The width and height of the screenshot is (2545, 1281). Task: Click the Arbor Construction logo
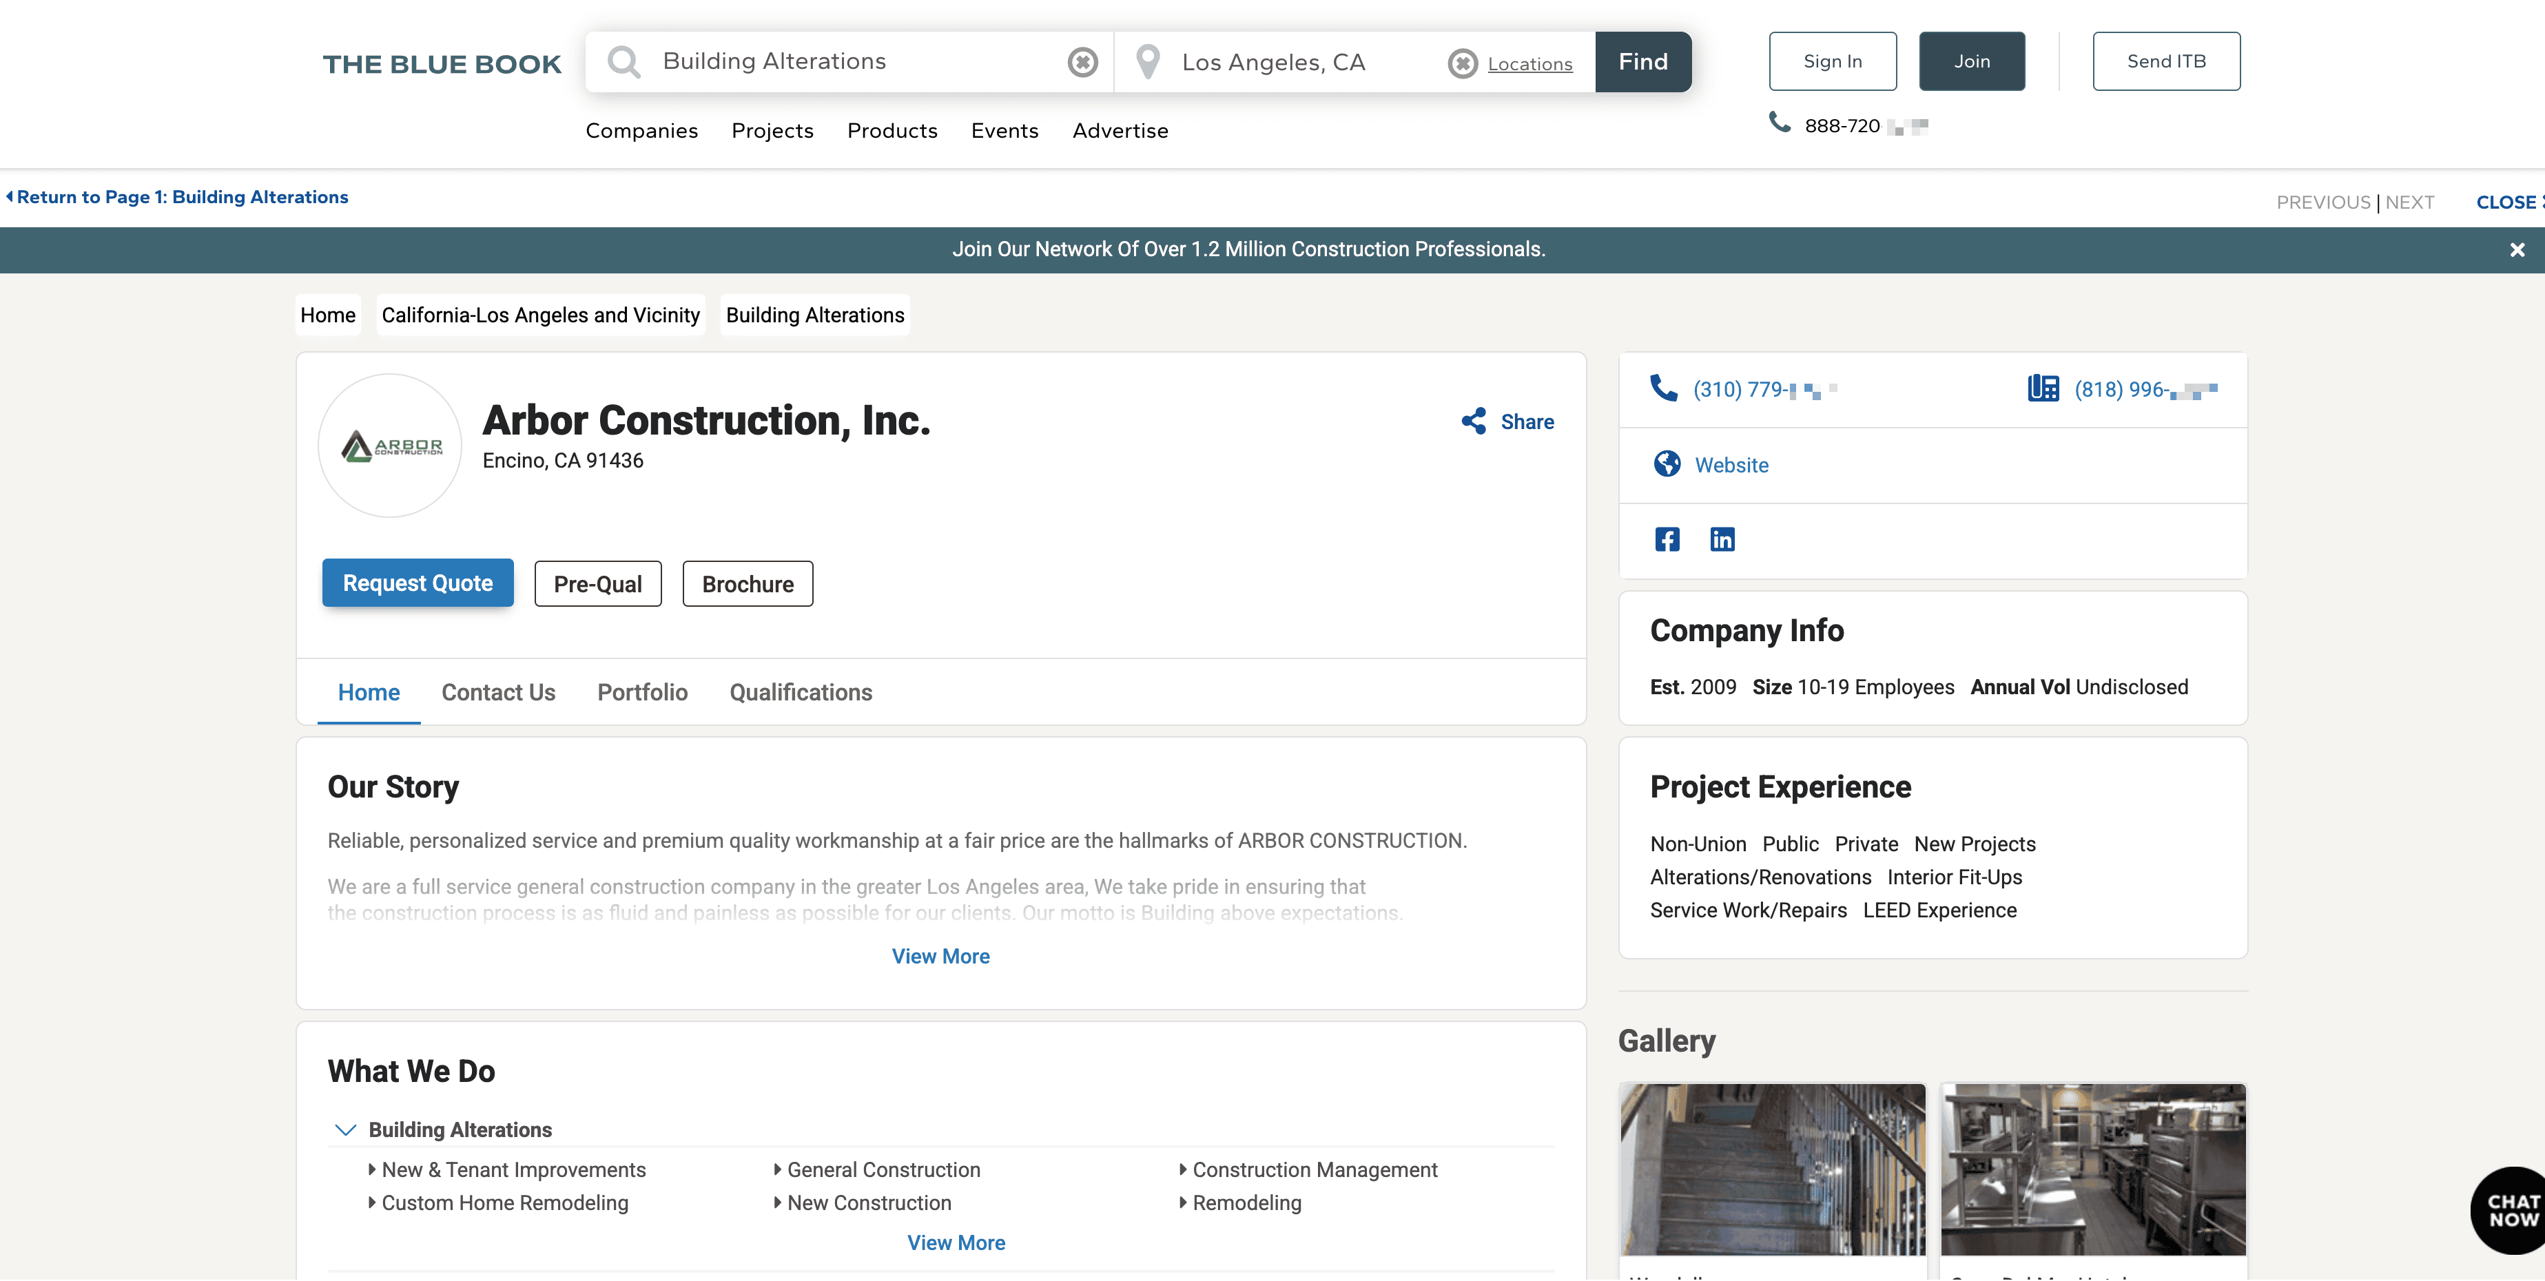390,446
